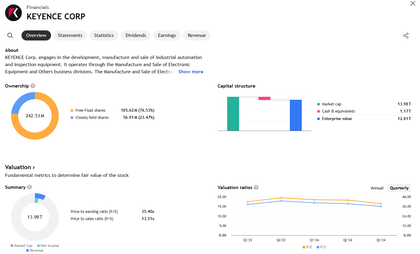The image size is (420, 254).
Task: Select the Quarterly valuation ratios view
Action: [x=399, y=188]
